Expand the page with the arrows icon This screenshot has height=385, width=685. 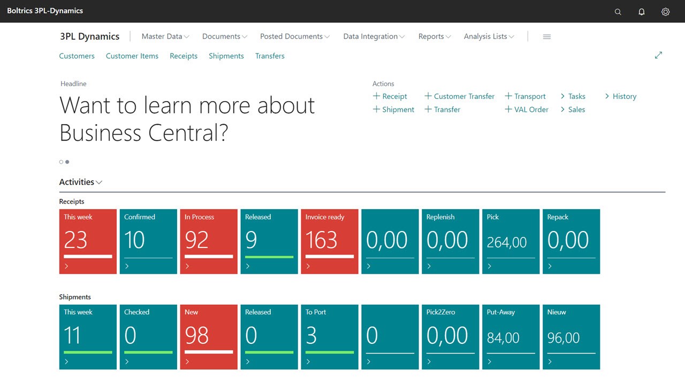coord(658,55)
